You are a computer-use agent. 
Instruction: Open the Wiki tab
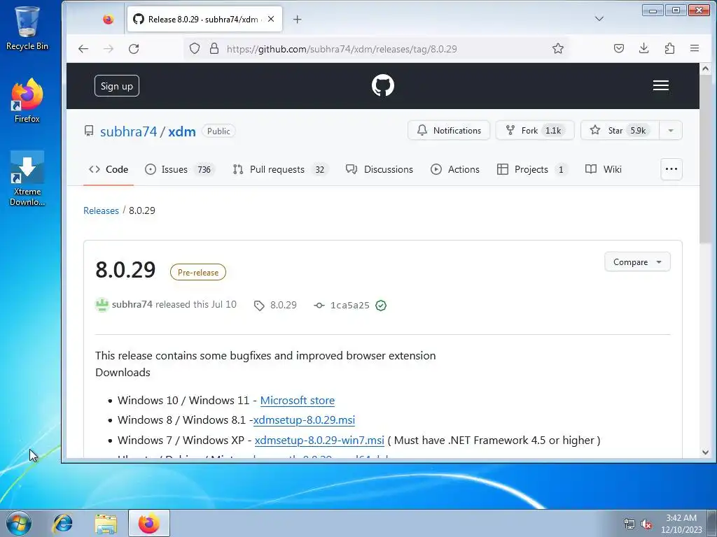point(603,169)
